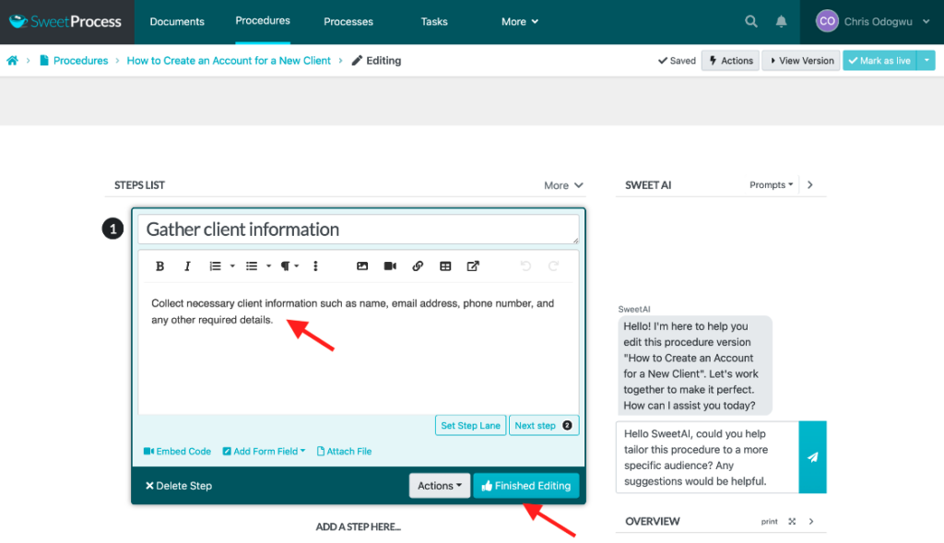The image size is (944, 543).
Task: Collapse Overview panel chevron
Action: [811, 521]
